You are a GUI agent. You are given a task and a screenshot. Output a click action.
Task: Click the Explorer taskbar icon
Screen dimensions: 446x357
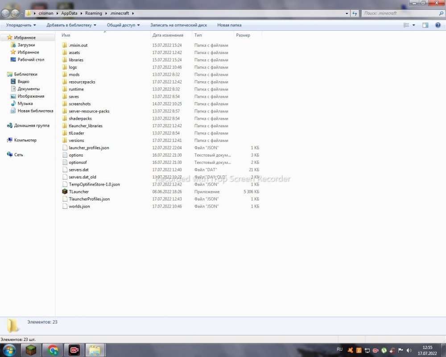tap(95, 350)
